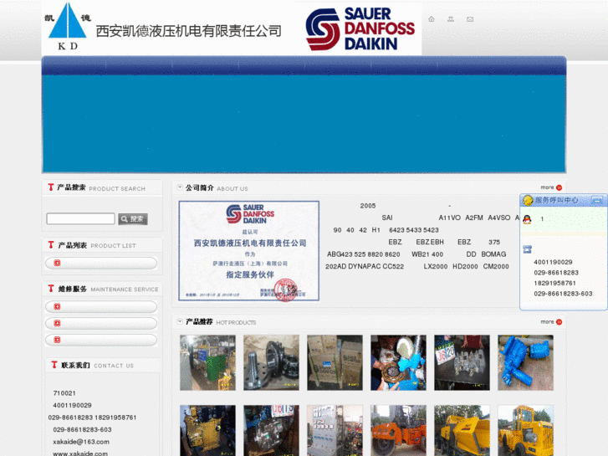Open the thumbnail of parts on dark table
This screenshot has height=456, width=608.
point(462,362)
